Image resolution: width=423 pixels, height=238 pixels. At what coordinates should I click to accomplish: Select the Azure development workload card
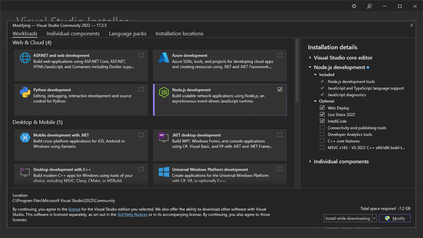click(220, 65)
